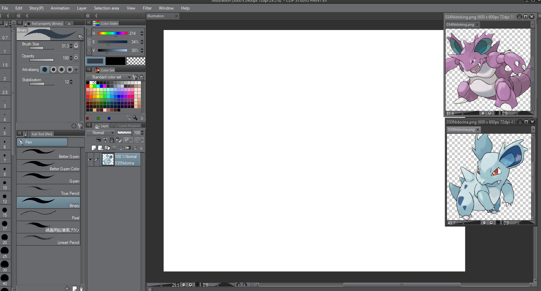Zoom in on 034Nidoking window
The width and height of the screenshot is (541, 291).
click(490, 113)
